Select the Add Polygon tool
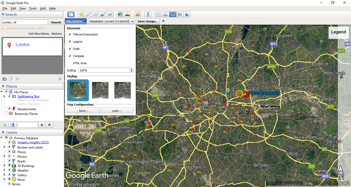 [88, 14]
